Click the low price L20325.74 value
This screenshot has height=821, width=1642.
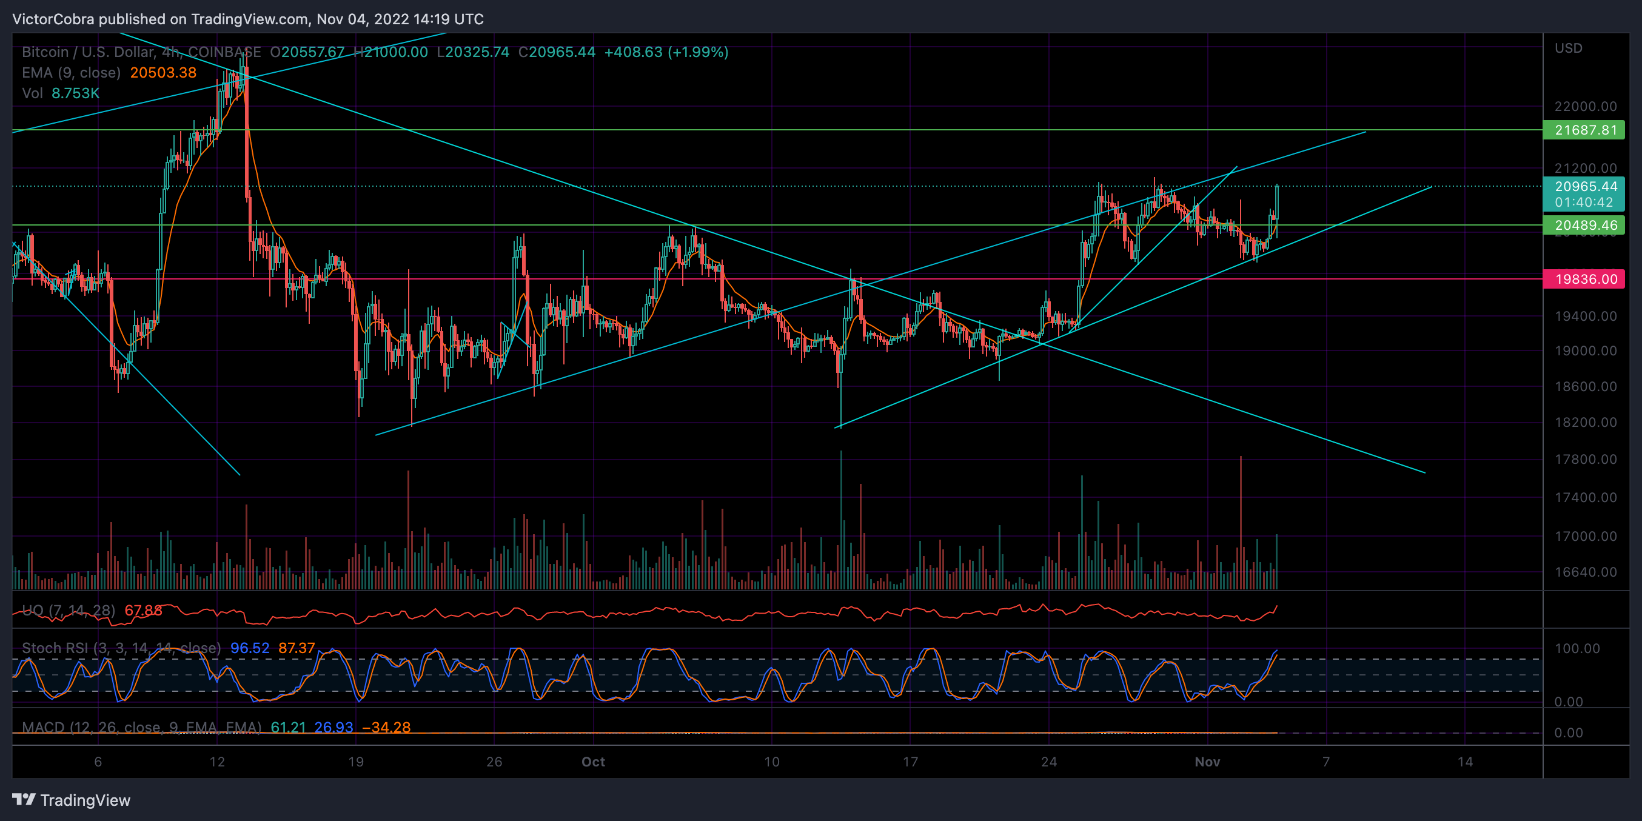(x=473, y=52)
